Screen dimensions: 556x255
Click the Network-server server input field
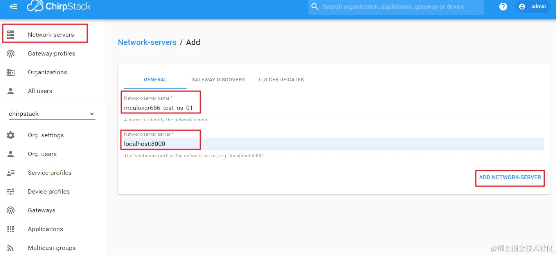click(x=334, y=144)
